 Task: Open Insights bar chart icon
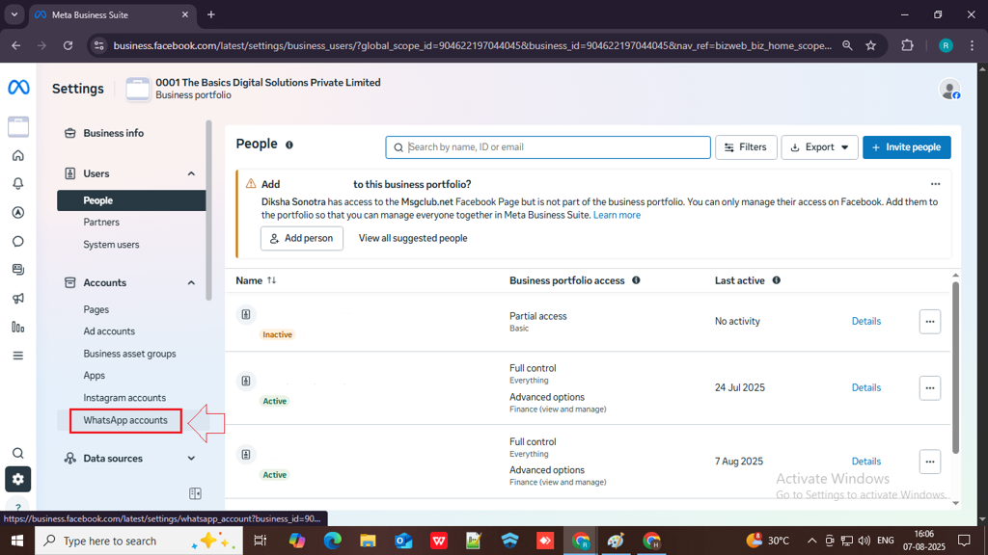[x=18, y=328]
